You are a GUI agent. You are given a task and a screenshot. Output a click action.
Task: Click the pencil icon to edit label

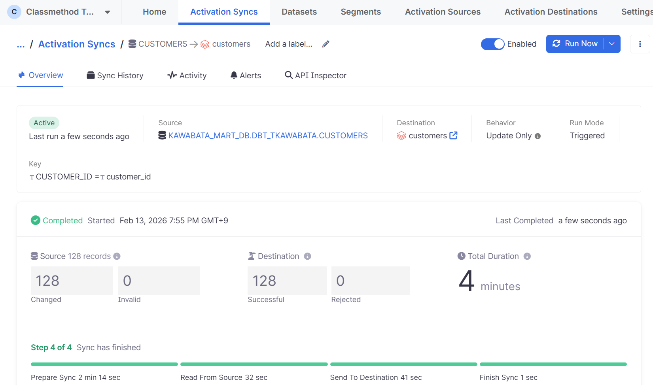pyautogui.click(x=326, y=44)
